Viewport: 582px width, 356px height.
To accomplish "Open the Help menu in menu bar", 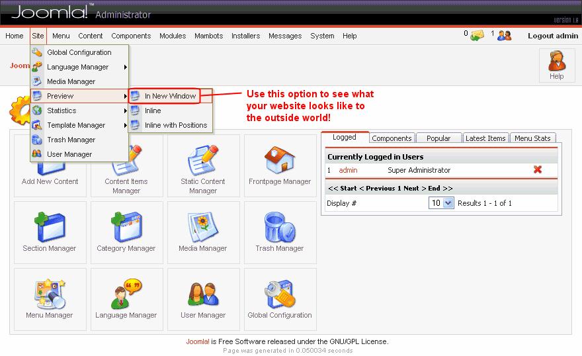I will [350, 36].
